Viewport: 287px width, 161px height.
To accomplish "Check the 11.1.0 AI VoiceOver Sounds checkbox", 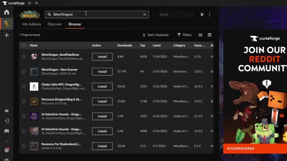I will tap(24, 116).
